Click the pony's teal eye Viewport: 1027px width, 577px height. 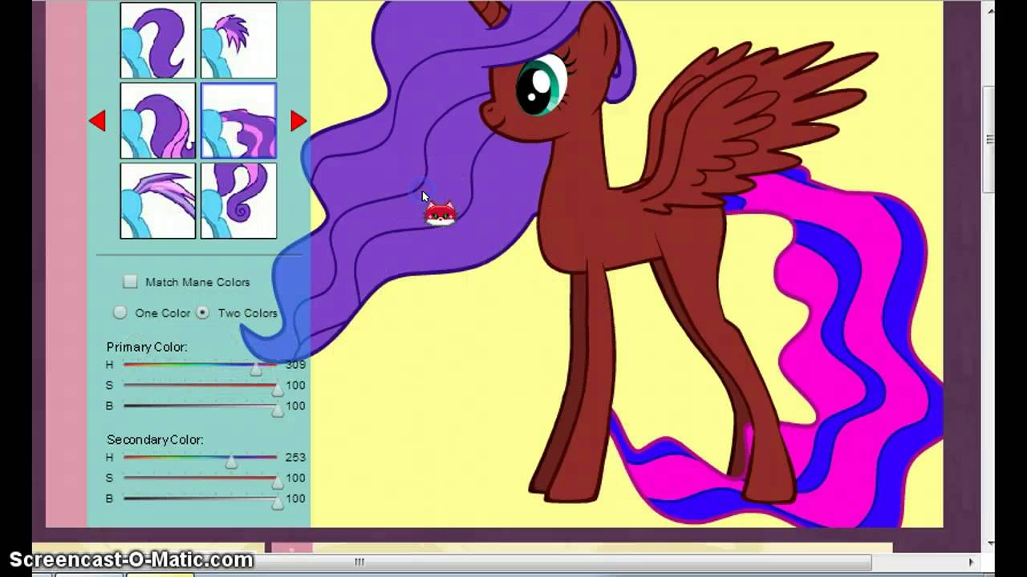(541, 85)
